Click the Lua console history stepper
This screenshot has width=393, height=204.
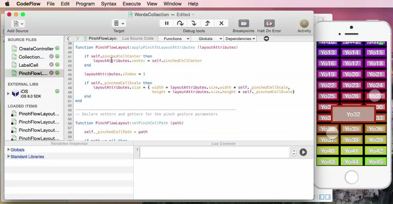point(294,152)
